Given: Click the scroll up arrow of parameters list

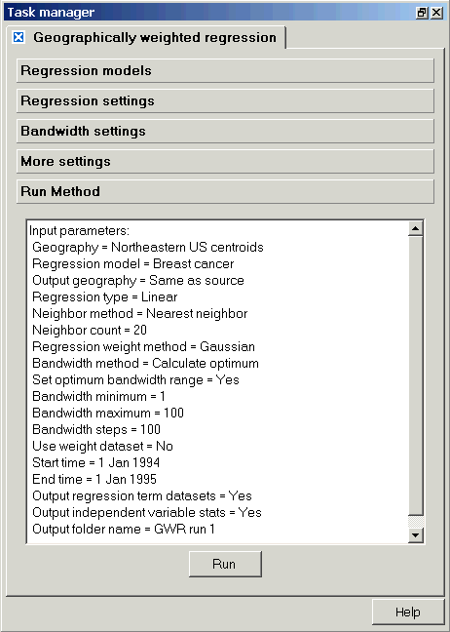Looking at the screenshot, I should coord(415,228).
